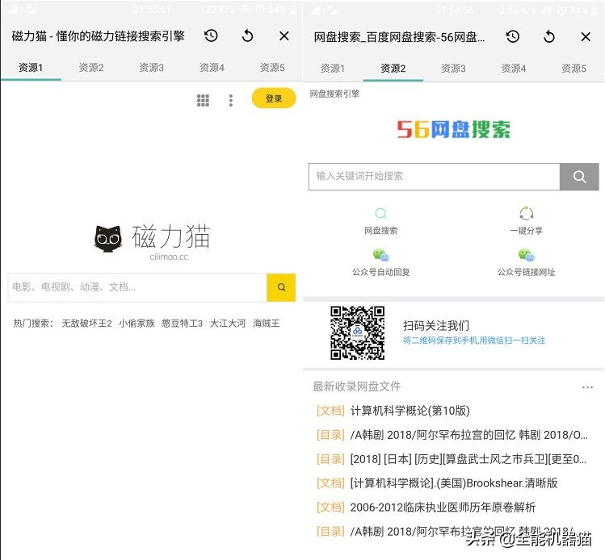This screenshot has width=605, height=560.
Task: Open the three-dot menu beside 登录
Action: click(231, 100)
